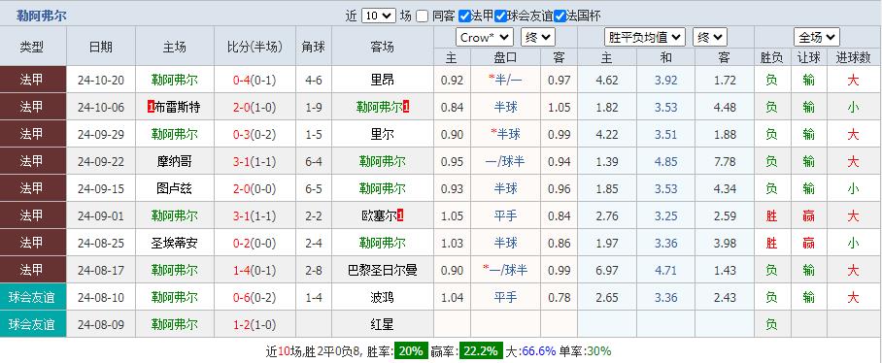Screen dimensions: 882x363
Task: Open the 胜平负均值 dropdown
Action: point(645,38)
